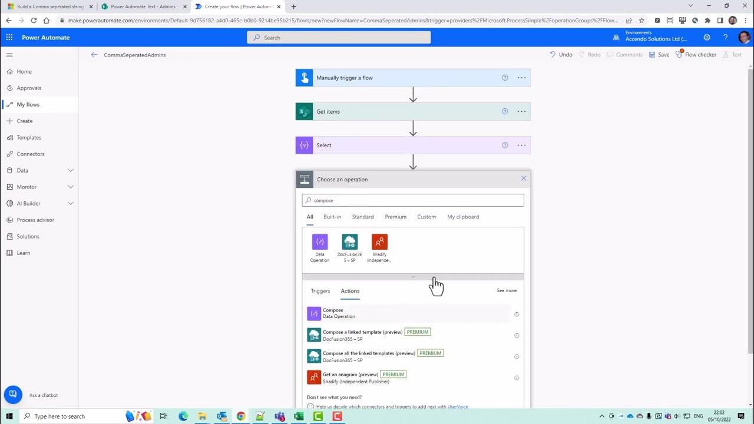Run the Flow checker
Viewport: 754px width, 424px height.
tap(696, 55)
